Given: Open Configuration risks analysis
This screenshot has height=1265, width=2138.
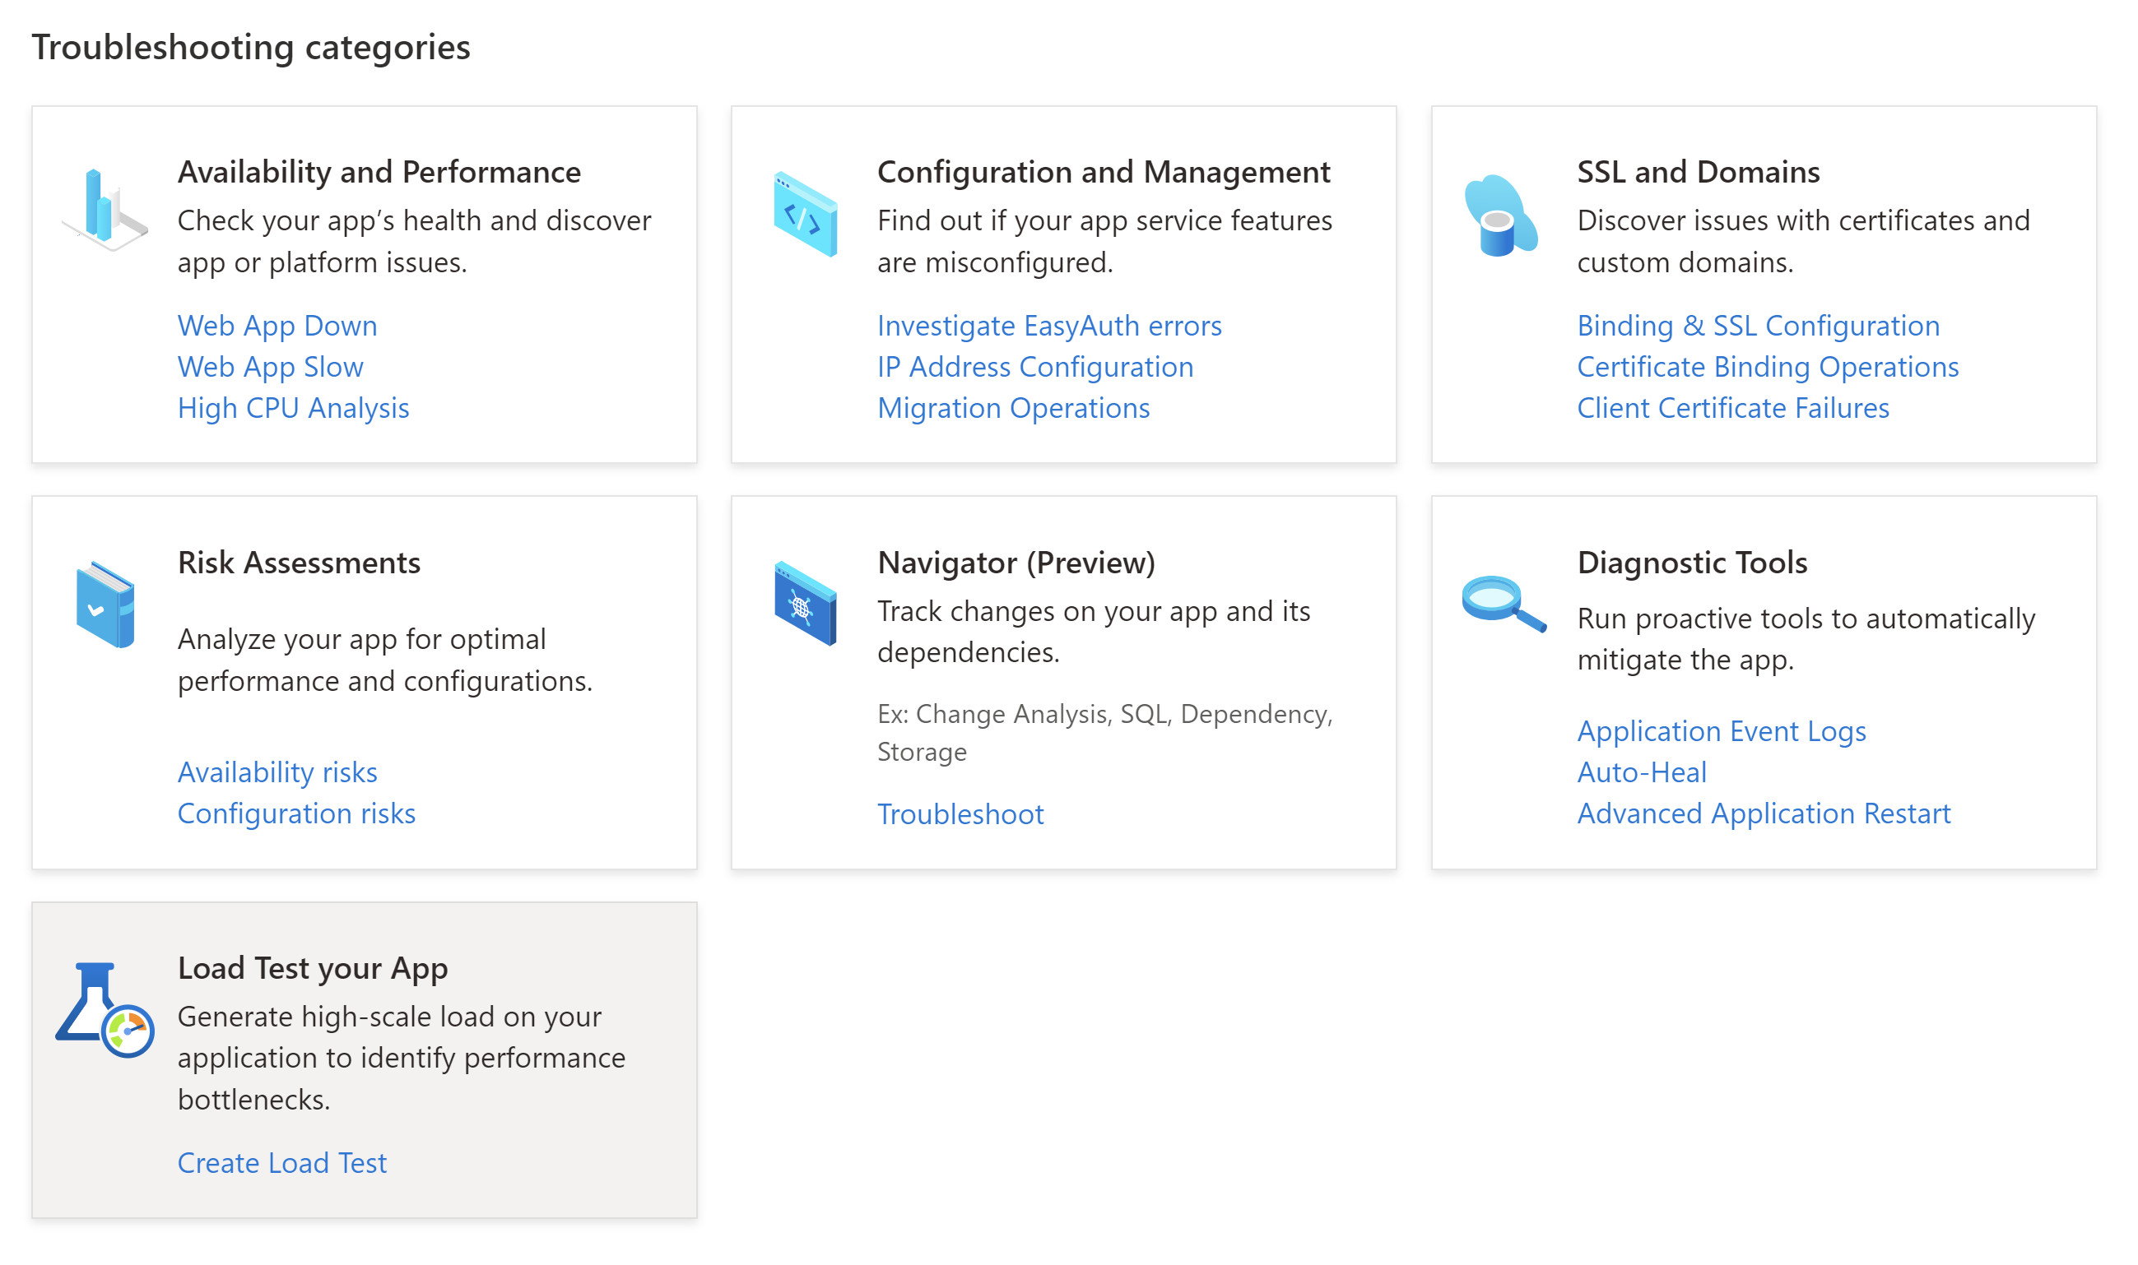Looking at the screenshot, I should click(296, 813).
